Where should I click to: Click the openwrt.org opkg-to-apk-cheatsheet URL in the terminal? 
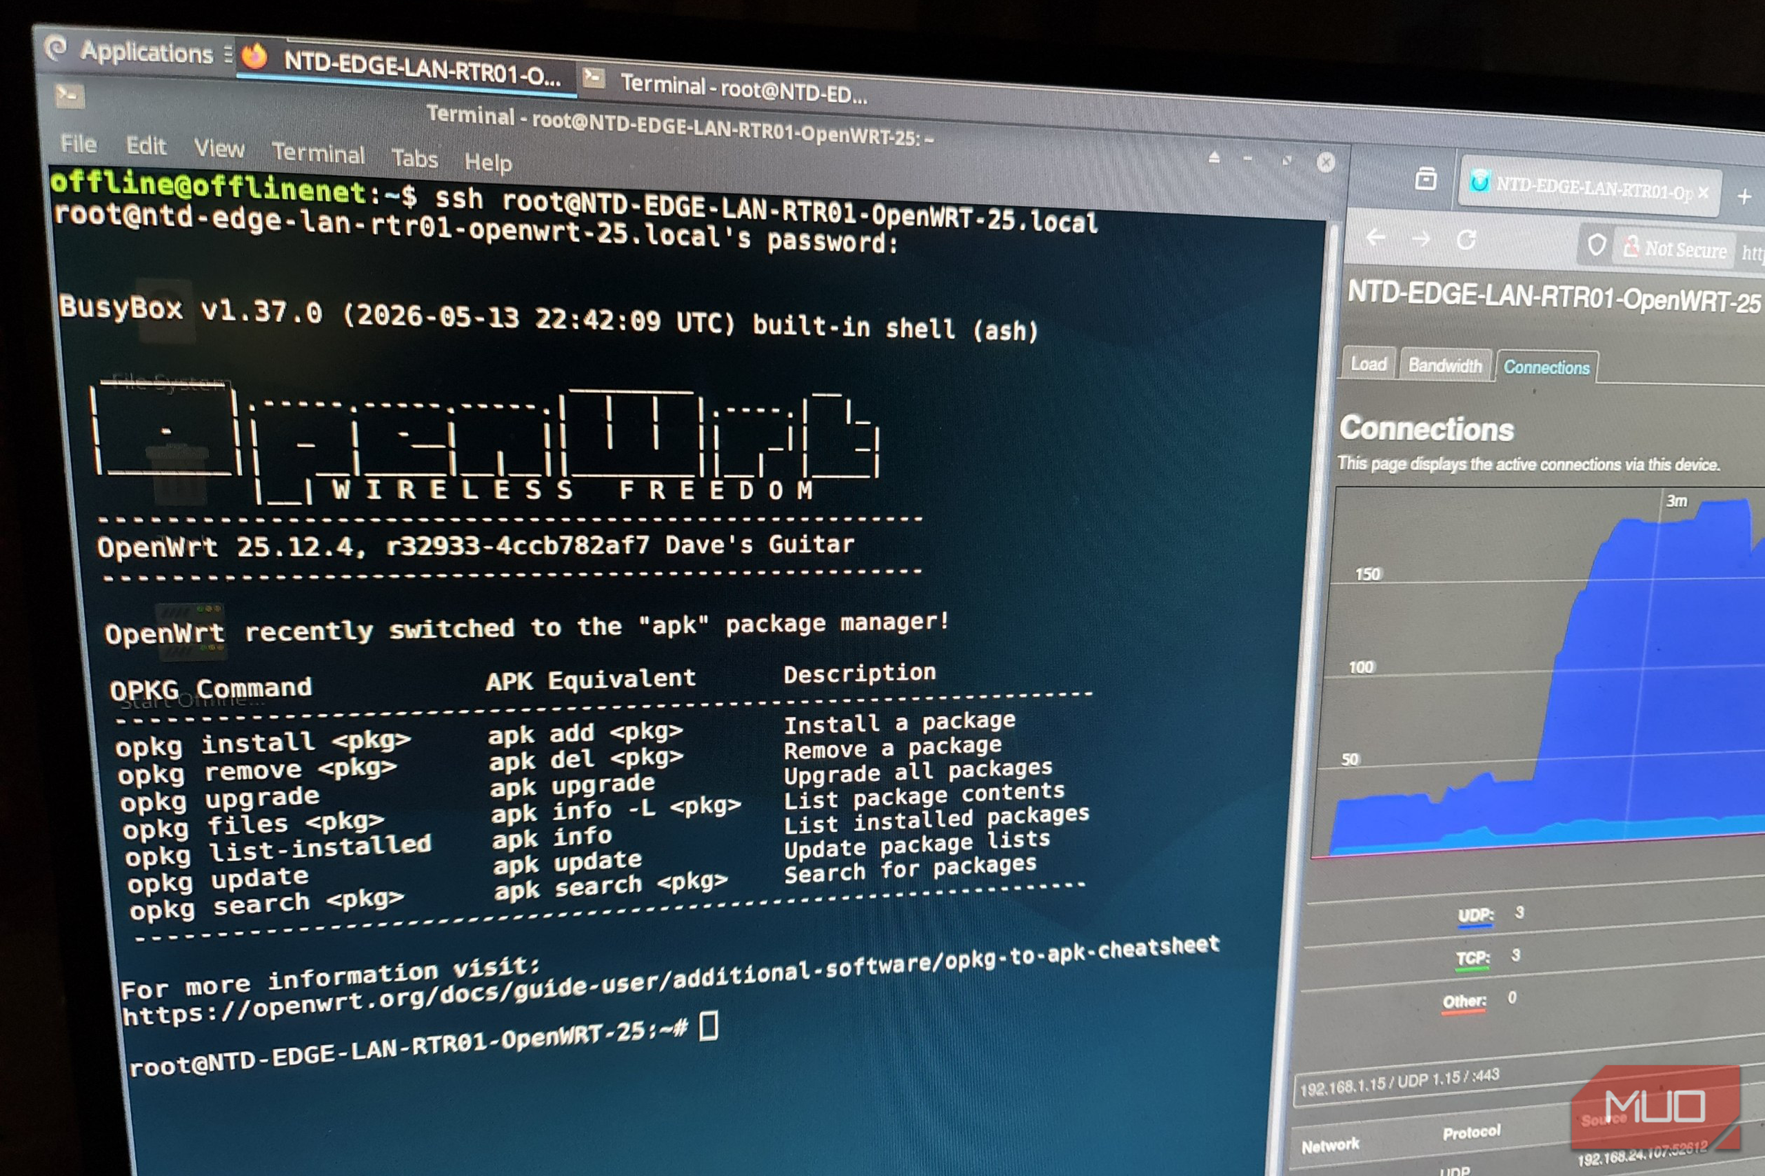pos(670,981)
